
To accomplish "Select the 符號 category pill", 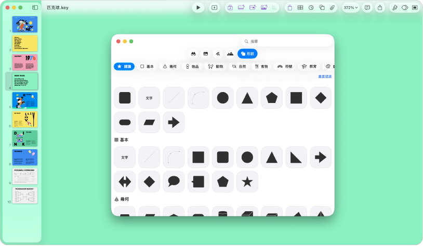I will 285,67.
